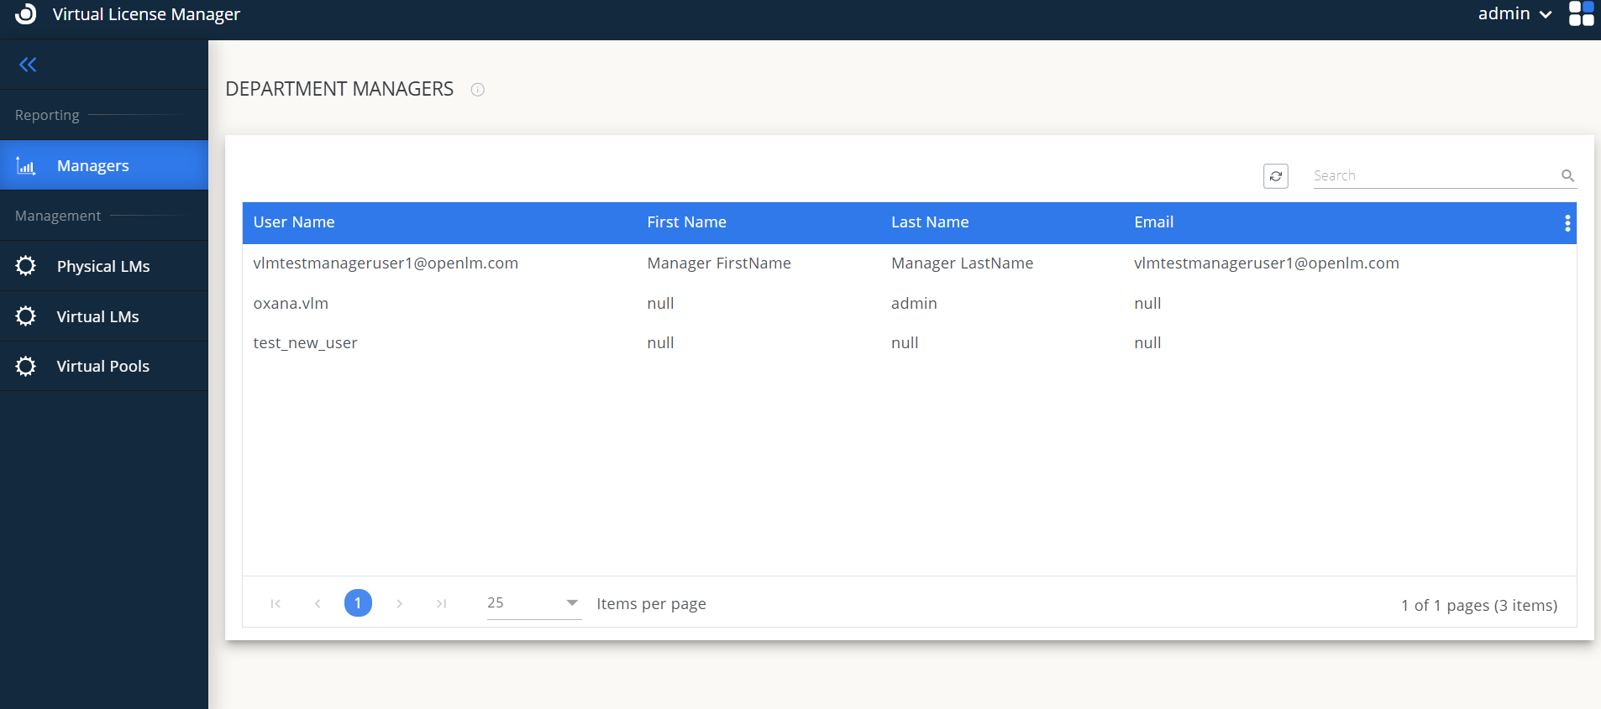1601x709 pixels.
Task: Click the search magnifier icon
Action: 1567,176
